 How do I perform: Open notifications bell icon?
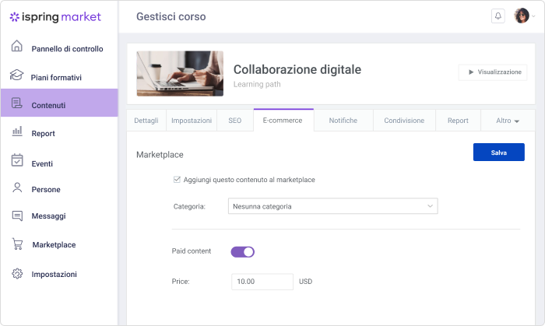[x=498, y=16]
